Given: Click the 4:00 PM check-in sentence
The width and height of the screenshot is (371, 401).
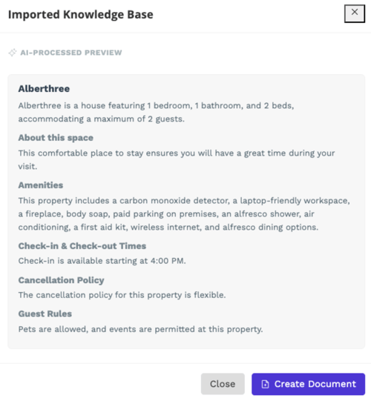Looking at the screenshot, I should point(102,261).
